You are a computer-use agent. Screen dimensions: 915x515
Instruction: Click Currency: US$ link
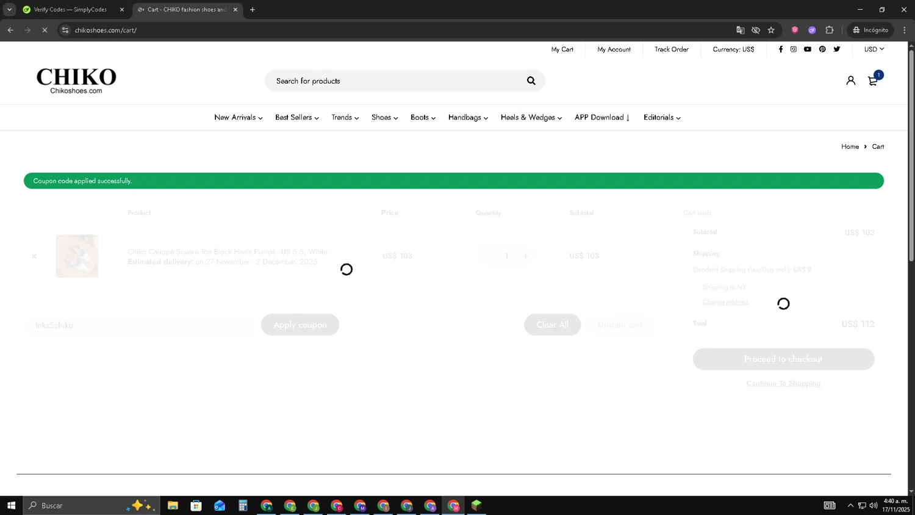(x=733, y=49)
